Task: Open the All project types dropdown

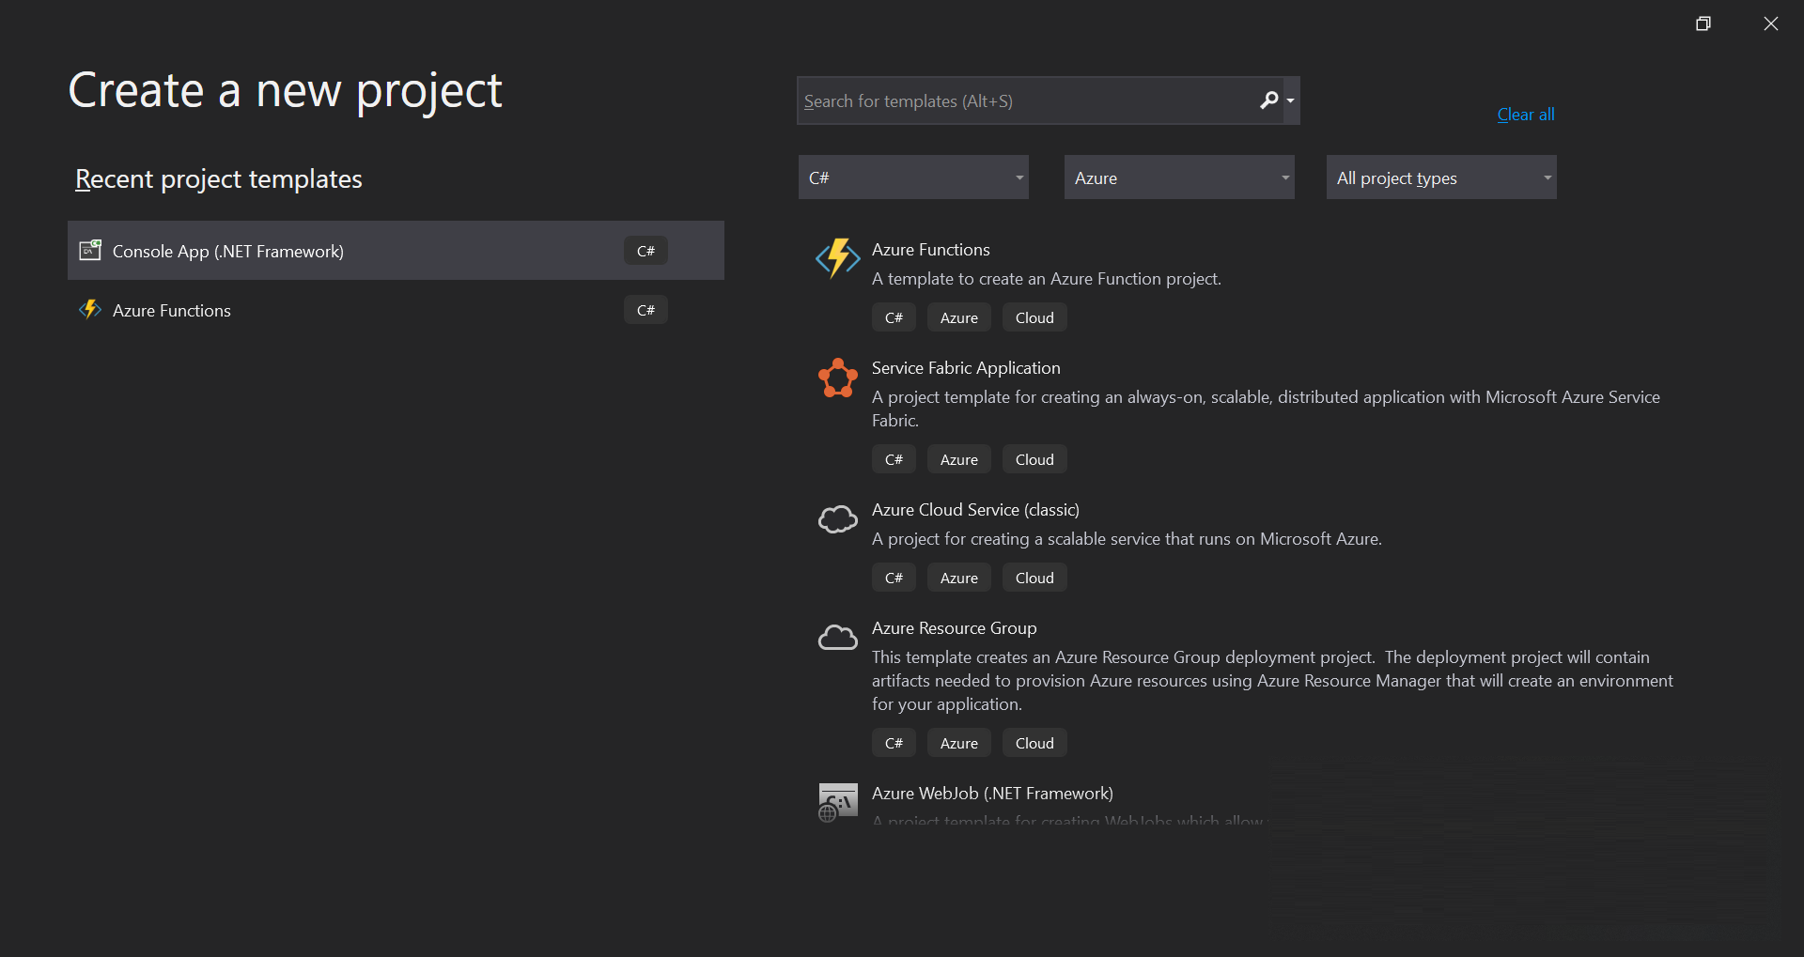Action: pyautogui.click(x=1441, y=178)
